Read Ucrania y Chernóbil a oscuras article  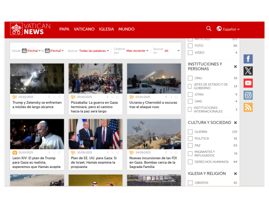(153, 105)
